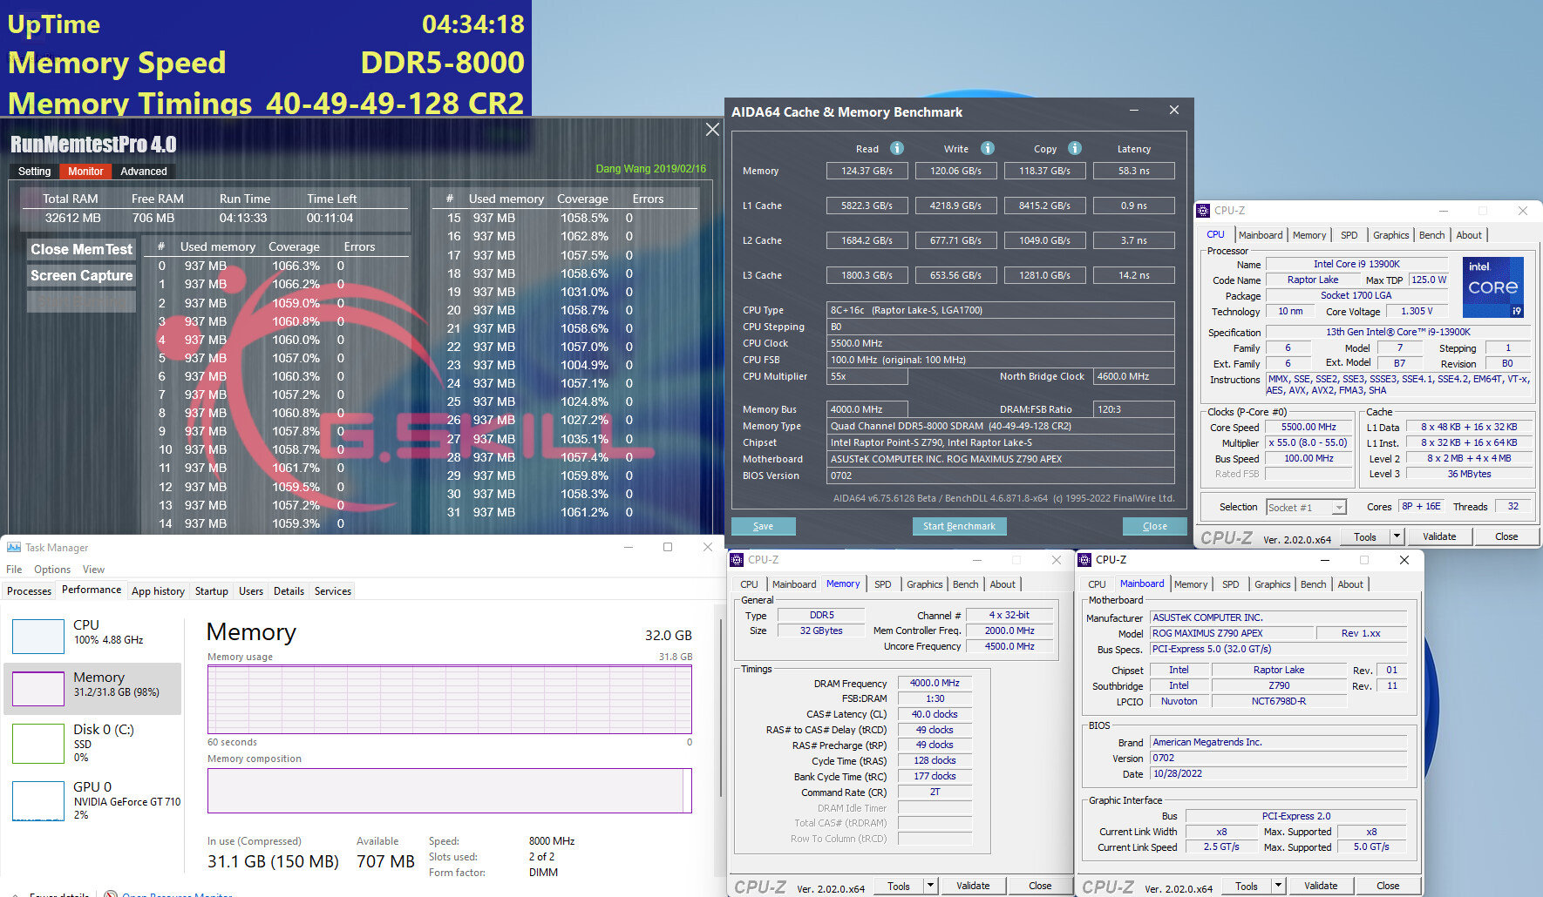Click the info icon next to Write
This screenshot has height=897, width=1543.
point(987,148)
